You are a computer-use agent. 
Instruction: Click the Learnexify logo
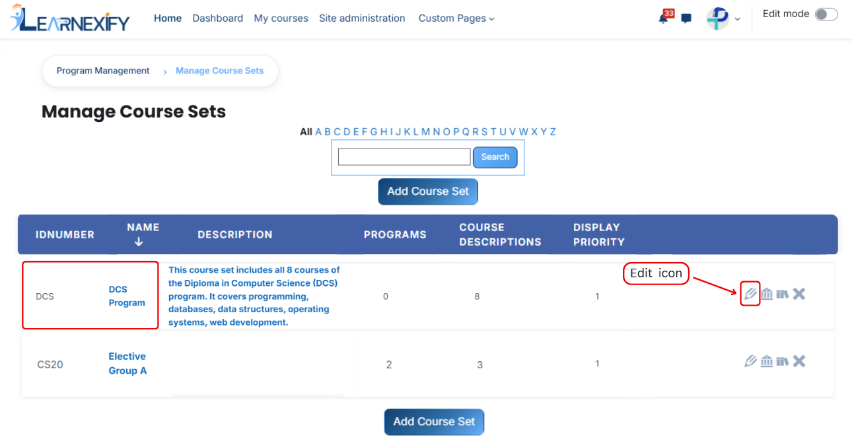[x=70, y=18]
